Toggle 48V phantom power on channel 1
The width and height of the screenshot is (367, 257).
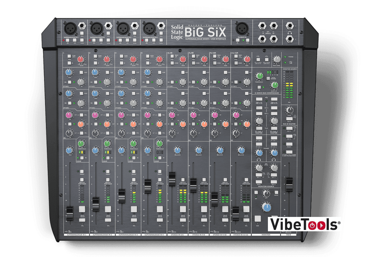(x=68, y=40)
